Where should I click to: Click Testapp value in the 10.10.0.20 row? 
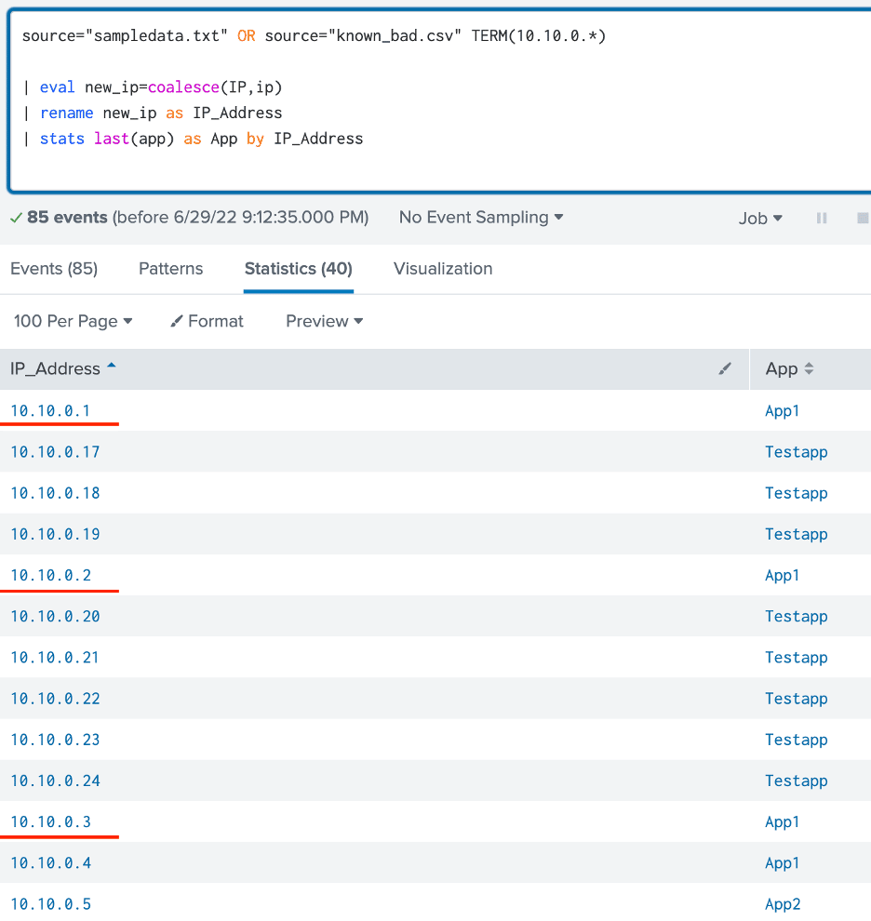796,617
